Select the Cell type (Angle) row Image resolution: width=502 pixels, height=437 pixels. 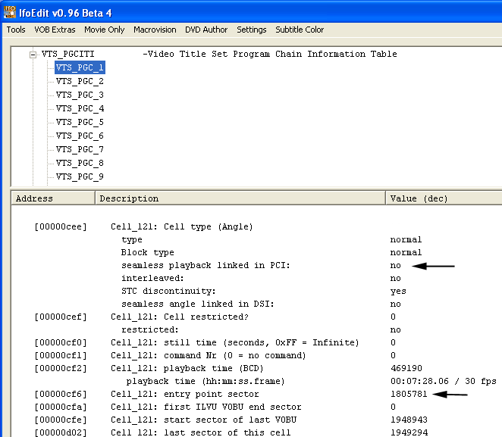[x=182, y=227]
